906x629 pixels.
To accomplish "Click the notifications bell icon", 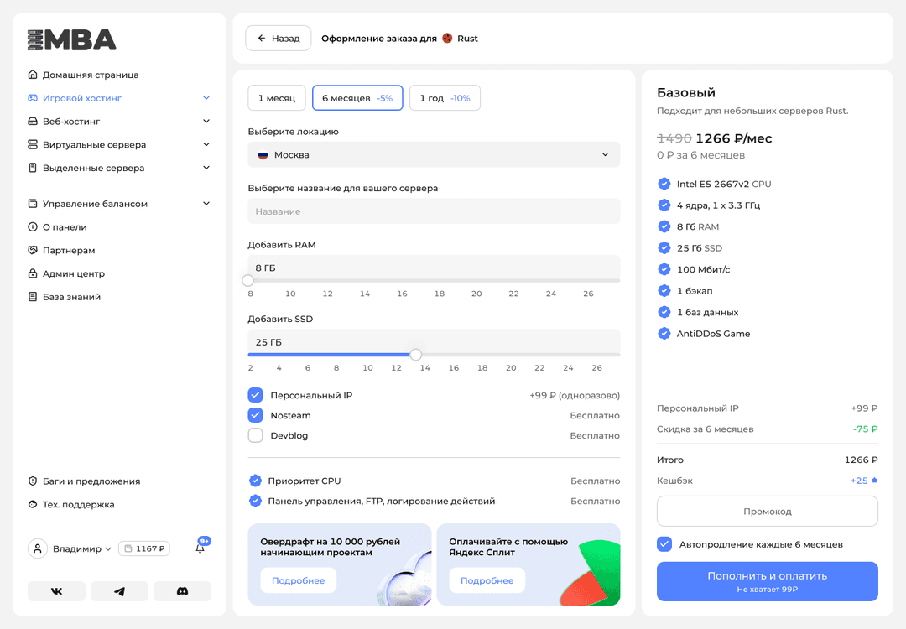I will (200, 548).
